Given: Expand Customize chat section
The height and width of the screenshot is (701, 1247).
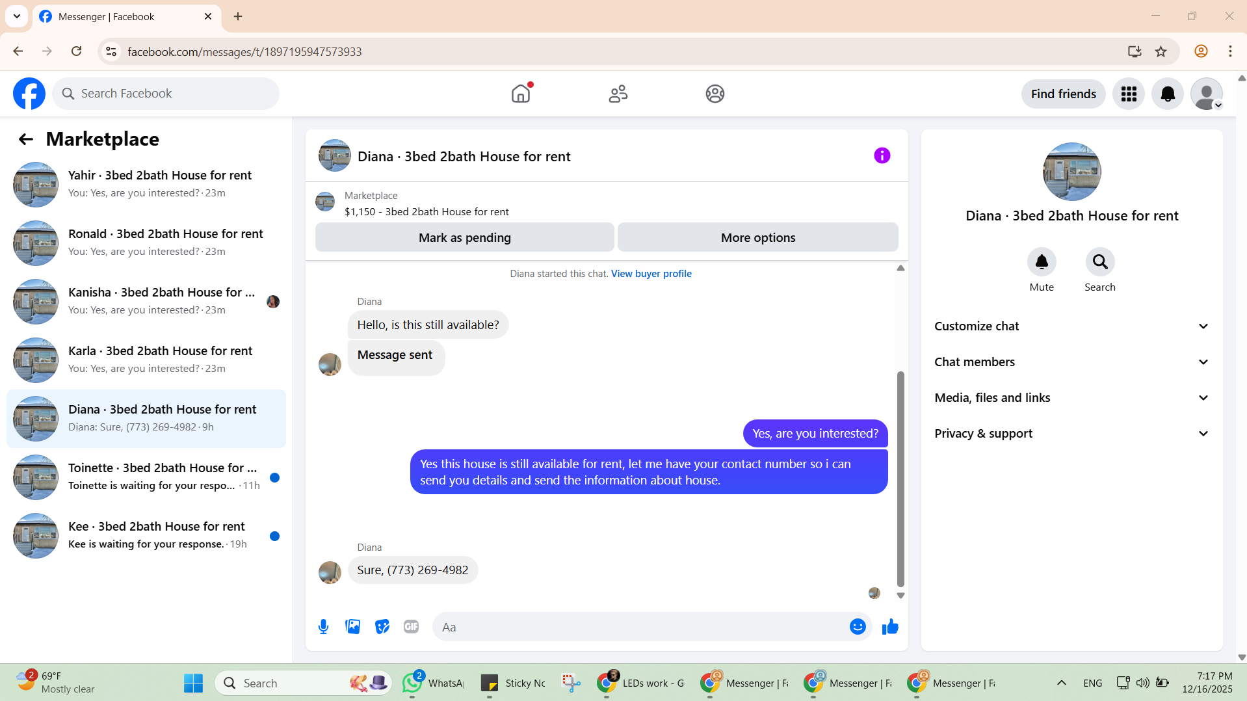Looking at the screenshot, I should click(x=1071, y=326).
